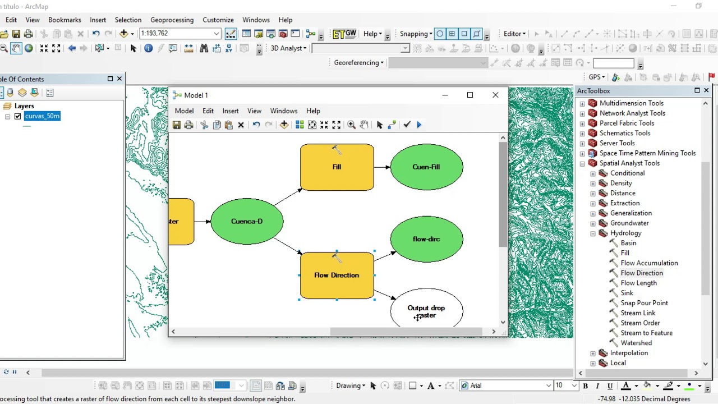
Task: Open the Model menu in Model window
Action: 184,111
